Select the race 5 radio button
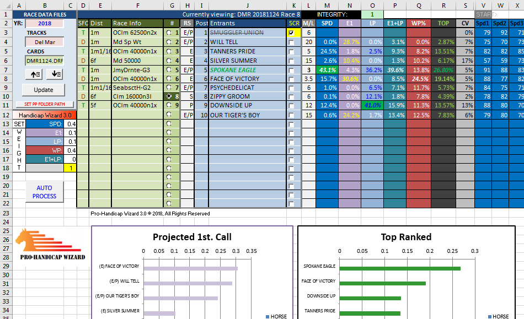The height and width of the screenshot is (319, 524). tap(169, 70)
